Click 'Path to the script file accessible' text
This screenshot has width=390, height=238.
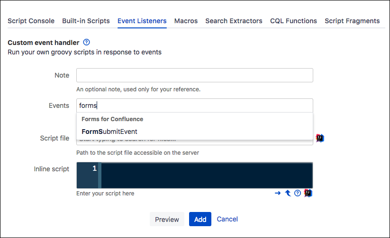[137, 152]
